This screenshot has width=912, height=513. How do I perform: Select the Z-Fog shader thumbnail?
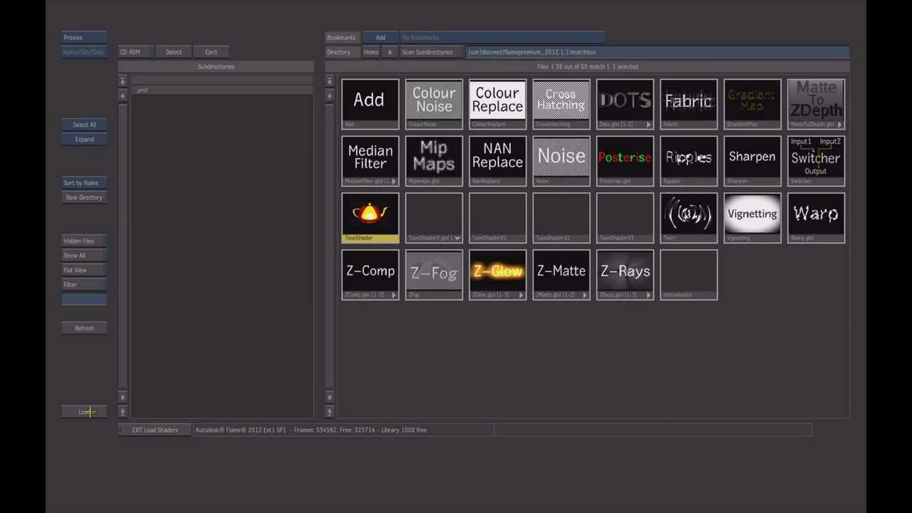coord(434,275)
